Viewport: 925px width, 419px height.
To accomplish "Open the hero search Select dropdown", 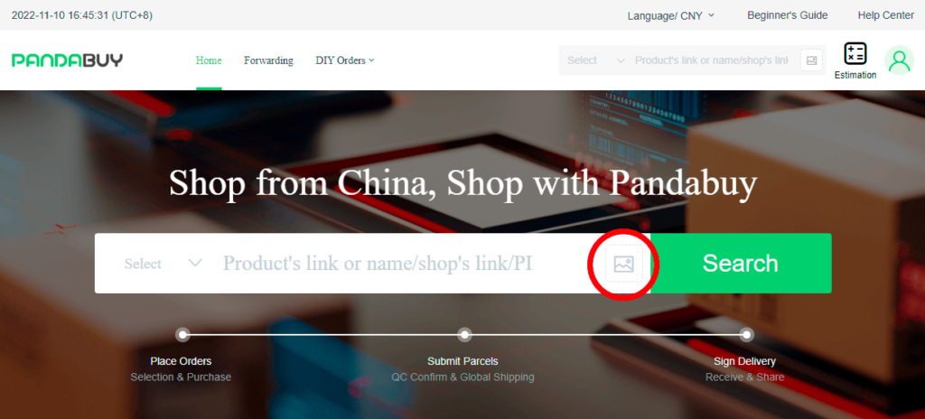I will tap(164, 263).
